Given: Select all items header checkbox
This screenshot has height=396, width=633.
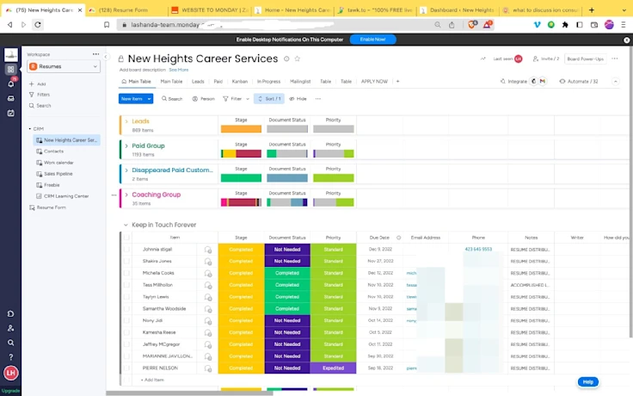Looking at the screenshot, I should tap(126, 238).
